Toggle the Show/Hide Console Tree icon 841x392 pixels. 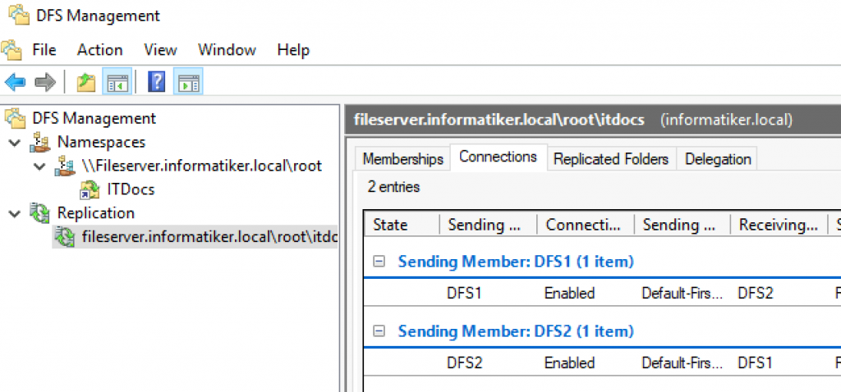pyautogui.click(x=117, y=83)
